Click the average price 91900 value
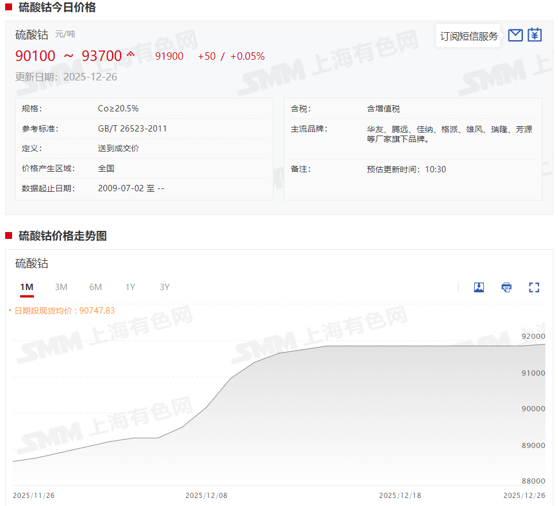Viewport: 558px width, 506px height. [169, 56]
